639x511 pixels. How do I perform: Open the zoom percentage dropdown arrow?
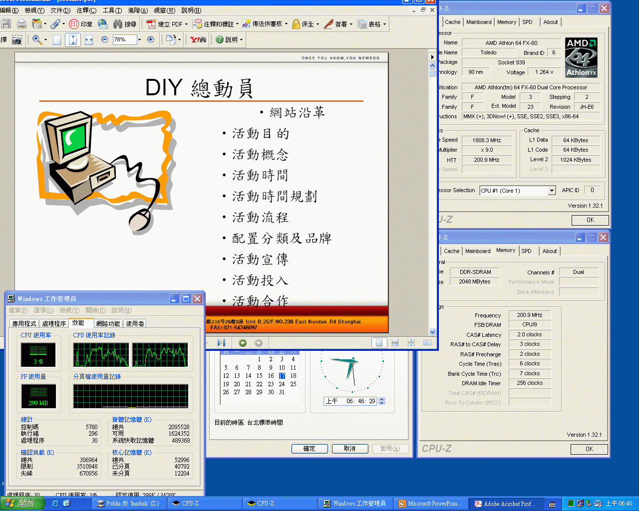139,39
